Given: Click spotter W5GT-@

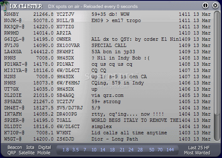Looking at the screenshot, I should click(13, 139).
